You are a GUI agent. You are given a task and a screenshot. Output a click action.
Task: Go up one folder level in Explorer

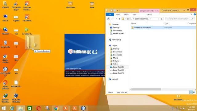(x=119, y=19)
